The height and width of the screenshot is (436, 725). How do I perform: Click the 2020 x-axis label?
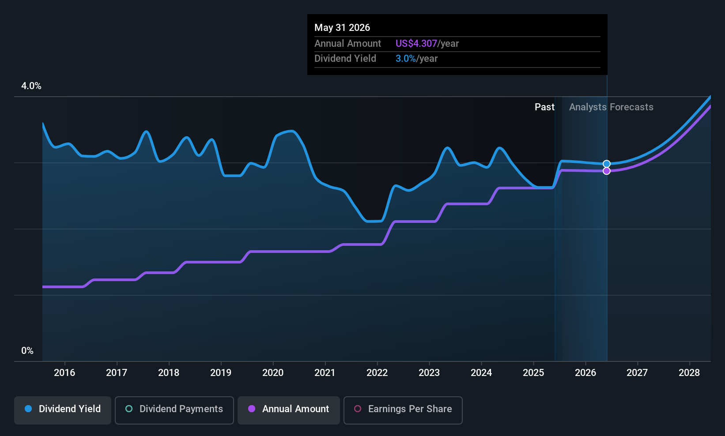273,373
